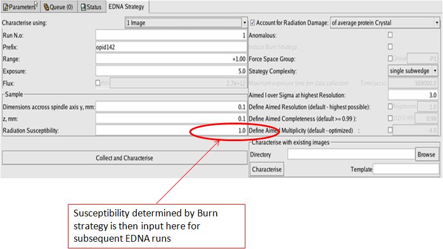Click the Range input field
Image resolution: width=443 pixels, height=249 pixels.
point(171,59)
